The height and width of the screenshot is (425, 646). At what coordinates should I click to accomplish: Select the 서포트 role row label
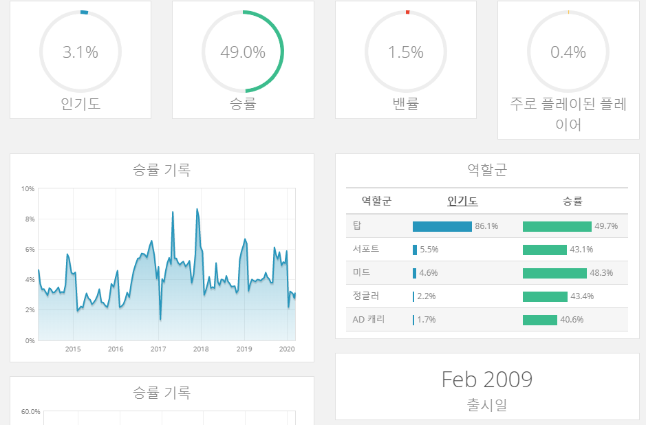366,249
